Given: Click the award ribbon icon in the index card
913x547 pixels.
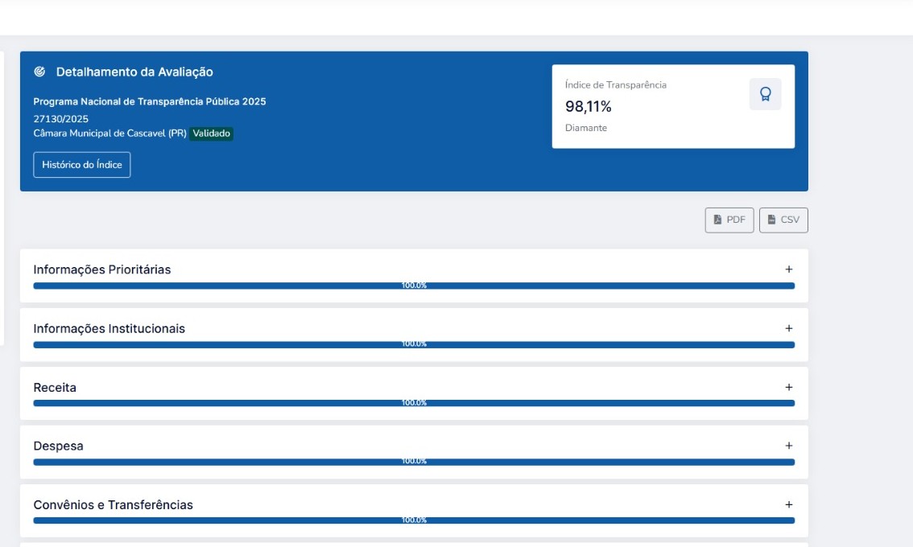Looking at the screenshot, I should click(x=765, y=94).
